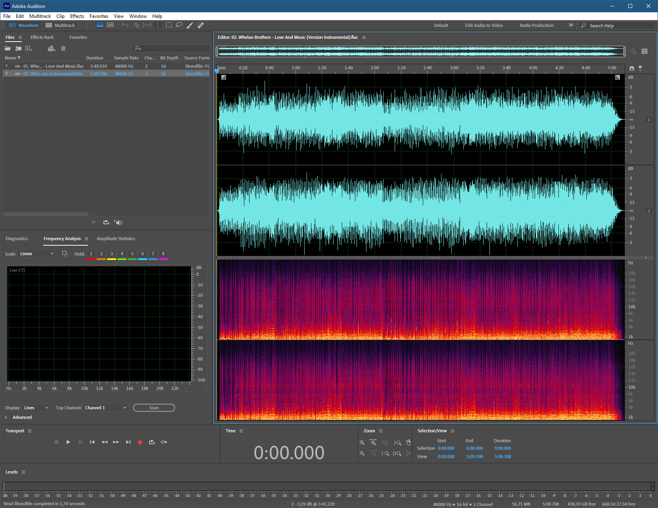Click the Import File icon
Screen dimensions: 658x508
tap(18, 48)
